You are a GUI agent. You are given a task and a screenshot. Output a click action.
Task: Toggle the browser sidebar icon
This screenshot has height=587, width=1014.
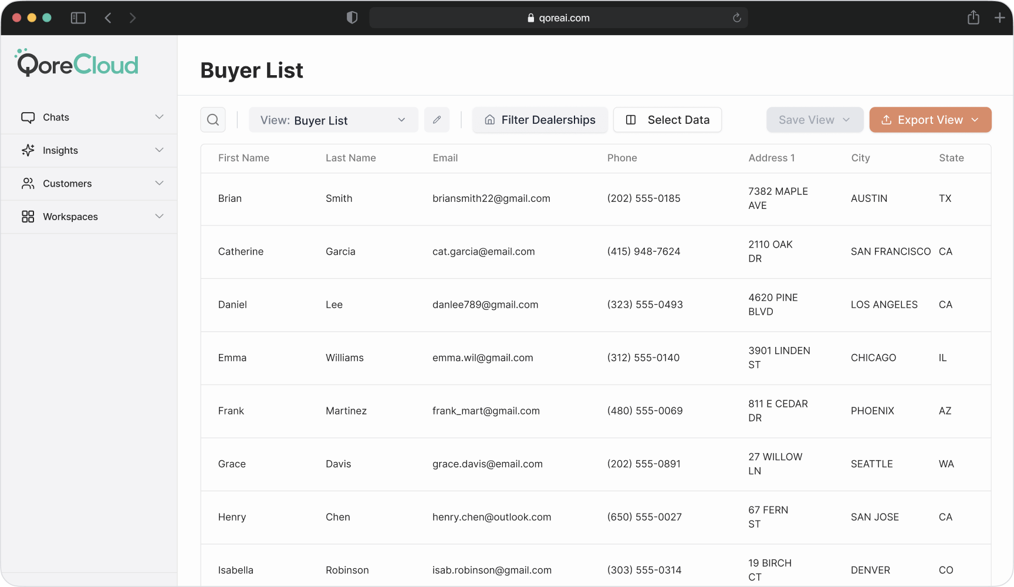[x=78, y=18]
